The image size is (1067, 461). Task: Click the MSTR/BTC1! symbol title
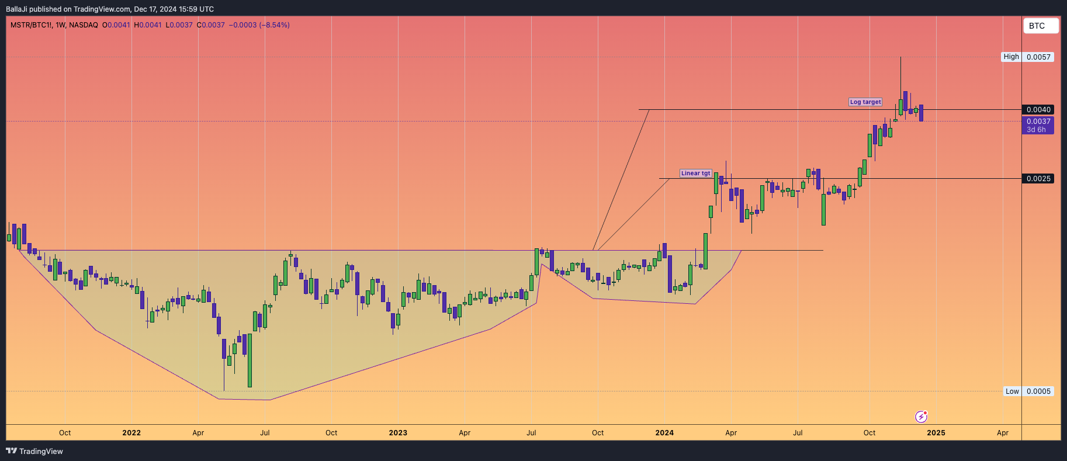31,25
